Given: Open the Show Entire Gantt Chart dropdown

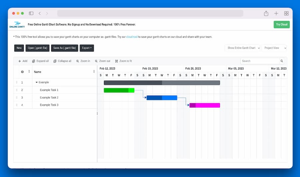Looking at the screenshot, I should 243,48.
